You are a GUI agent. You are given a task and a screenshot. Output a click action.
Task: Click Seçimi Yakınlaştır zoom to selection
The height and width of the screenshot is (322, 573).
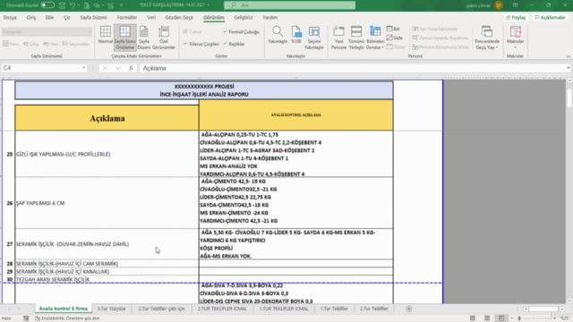(314, 38)
